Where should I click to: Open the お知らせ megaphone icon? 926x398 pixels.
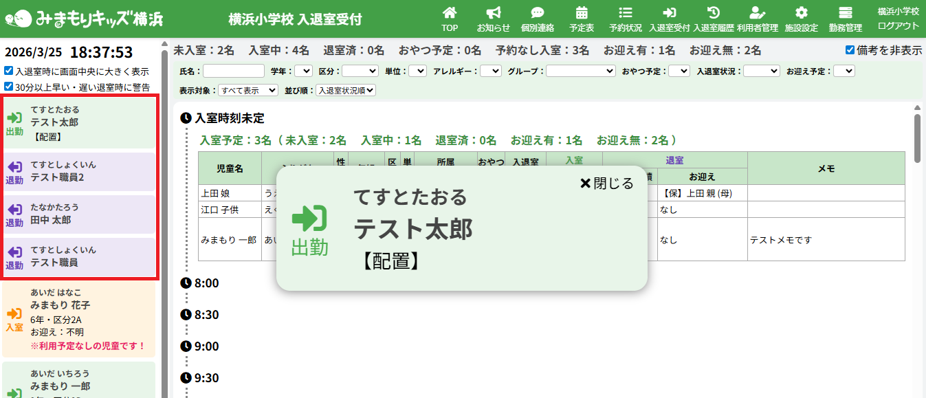493,13
